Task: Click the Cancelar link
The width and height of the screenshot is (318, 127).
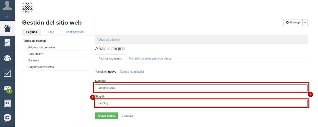Action: point(127,116)
